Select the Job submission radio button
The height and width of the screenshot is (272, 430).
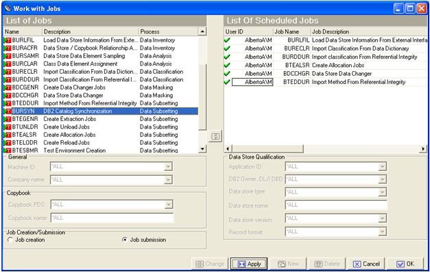tap(125, 240)
